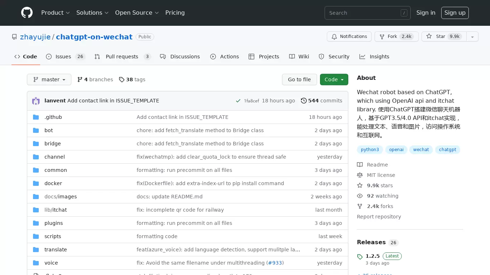490x275 pixels.
Task: Star the repository
Action: point(444,37)
